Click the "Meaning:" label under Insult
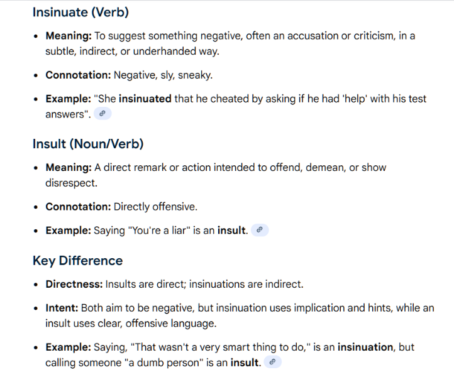Image resolution: width=454 pixels, height=377 pixels. [69, 167]
